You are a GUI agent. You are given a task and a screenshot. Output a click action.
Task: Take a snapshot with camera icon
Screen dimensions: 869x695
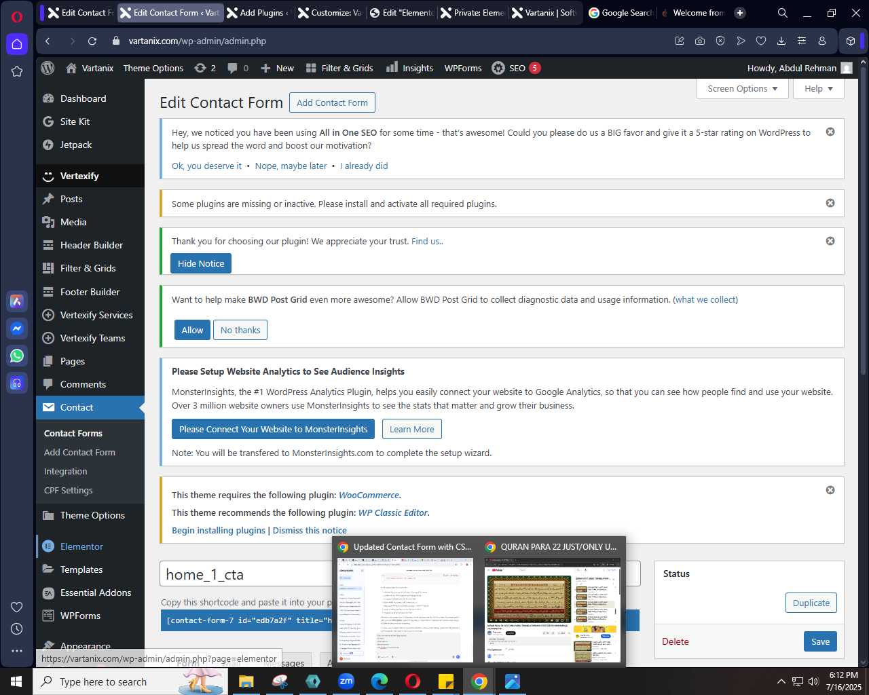coord(700,41)
